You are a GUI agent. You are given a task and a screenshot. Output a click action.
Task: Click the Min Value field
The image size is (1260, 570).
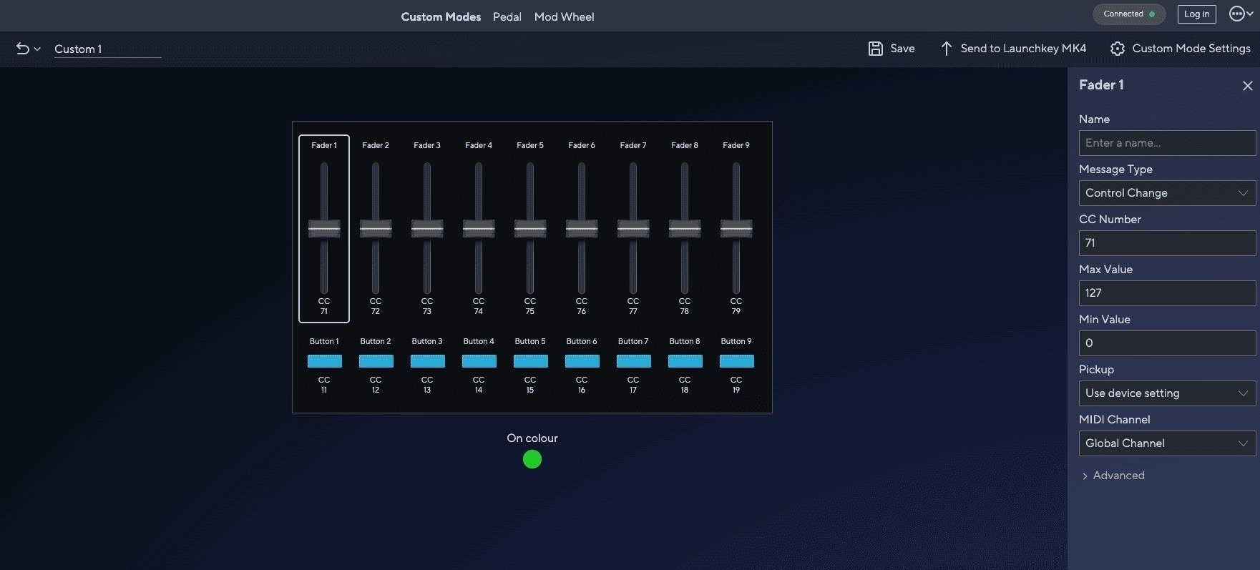click(x=1167, y=343)
